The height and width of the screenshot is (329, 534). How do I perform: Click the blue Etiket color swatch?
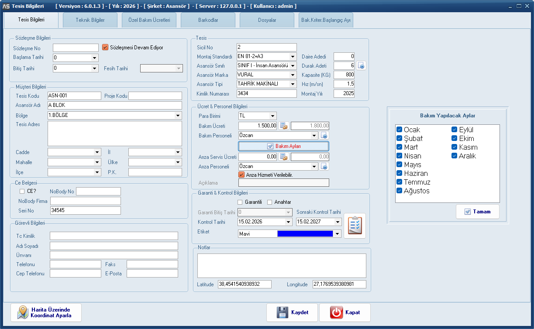305,234
